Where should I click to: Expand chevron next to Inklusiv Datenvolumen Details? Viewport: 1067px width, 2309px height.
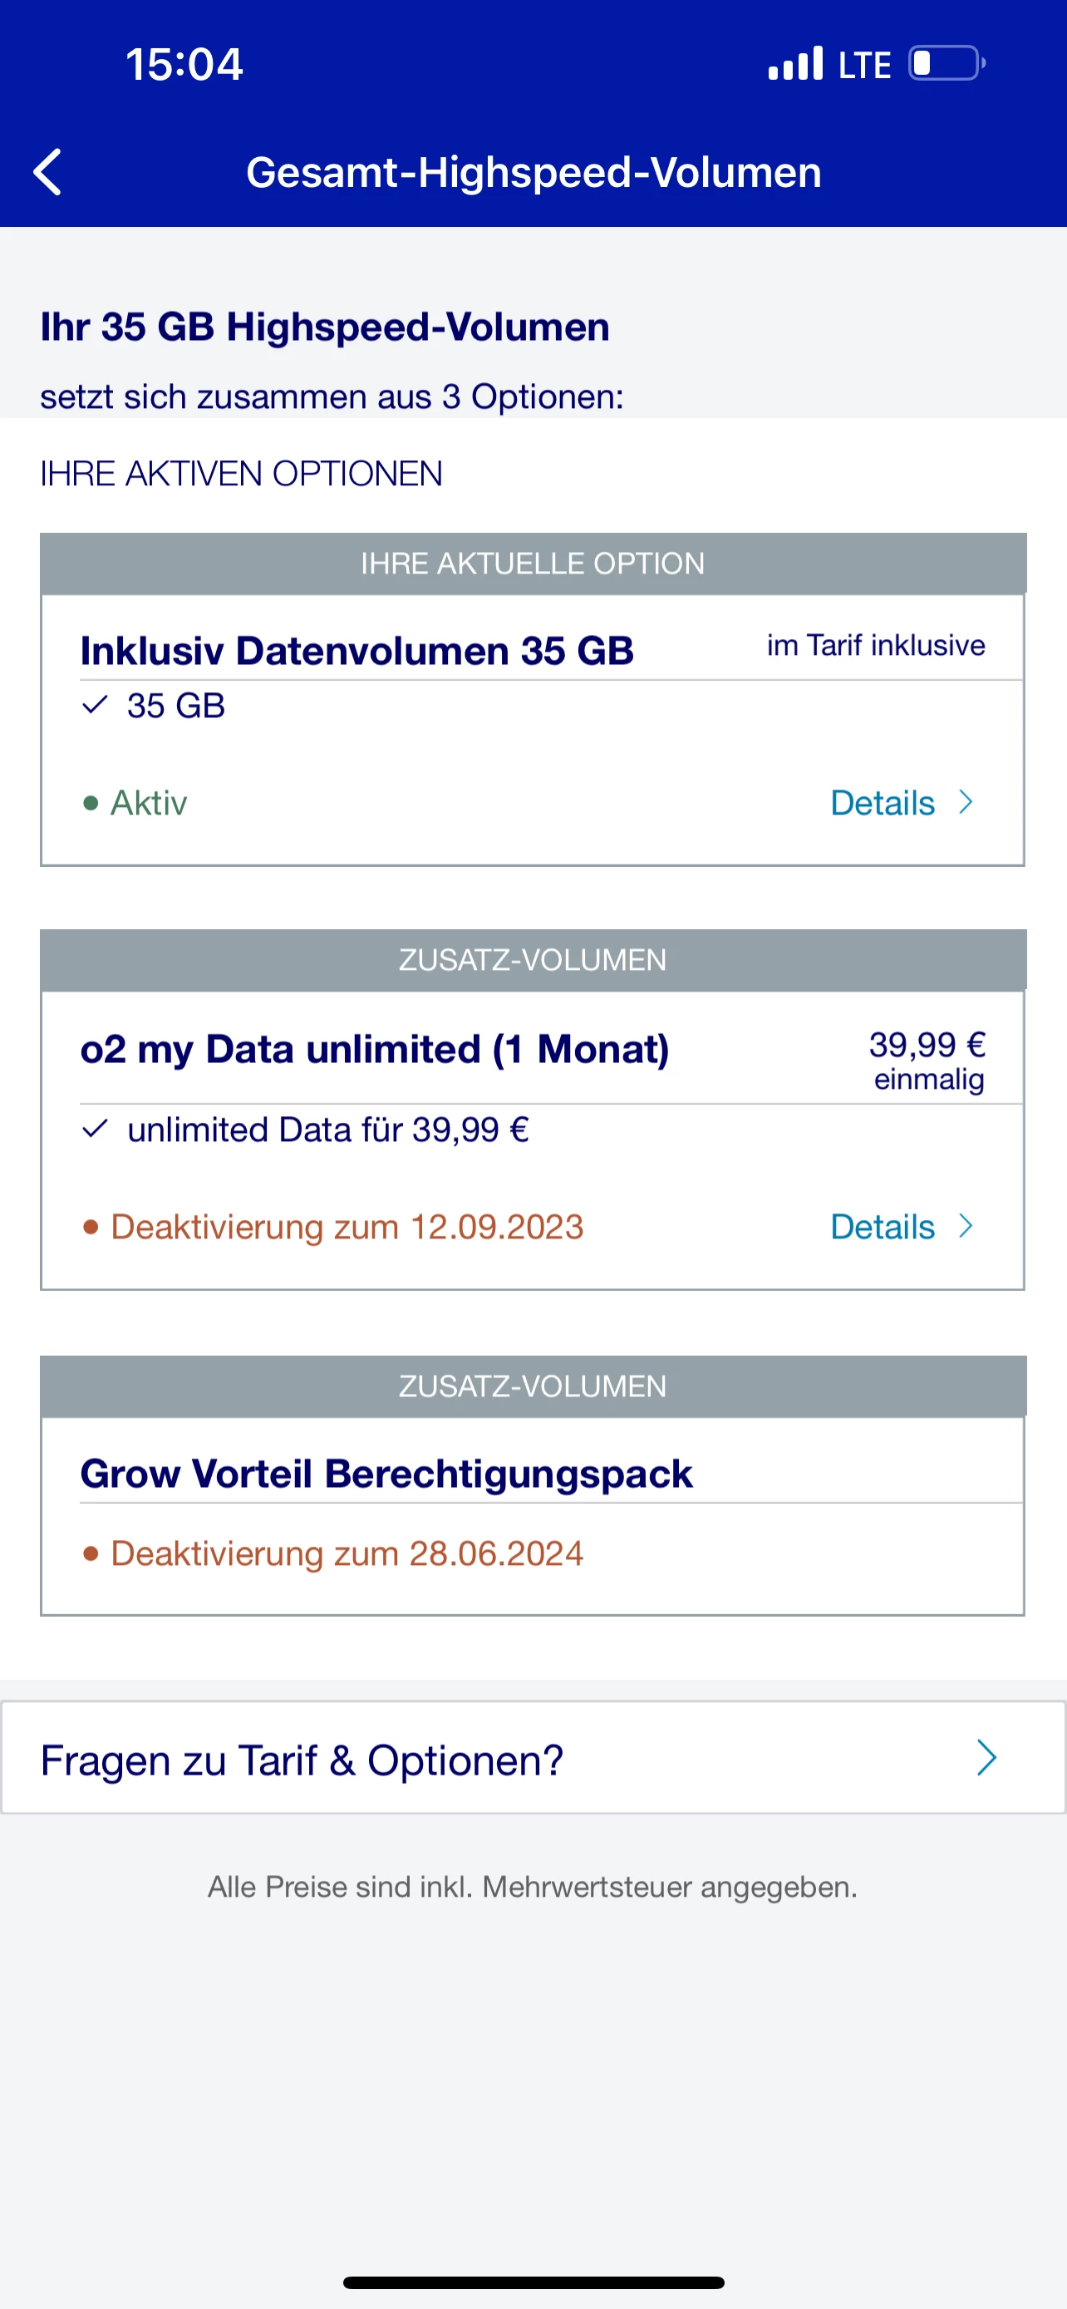[966, 802]
